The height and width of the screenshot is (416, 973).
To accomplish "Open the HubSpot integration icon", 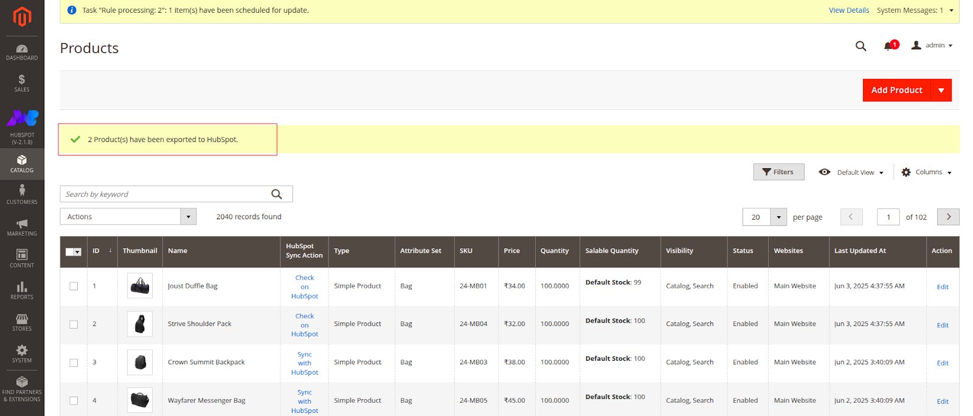I will 22,124.
